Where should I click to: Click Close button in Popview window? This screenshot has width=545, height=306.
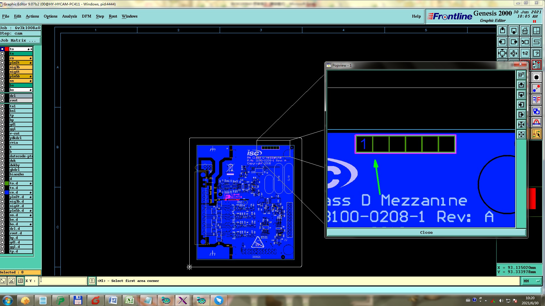coord(426,232)
